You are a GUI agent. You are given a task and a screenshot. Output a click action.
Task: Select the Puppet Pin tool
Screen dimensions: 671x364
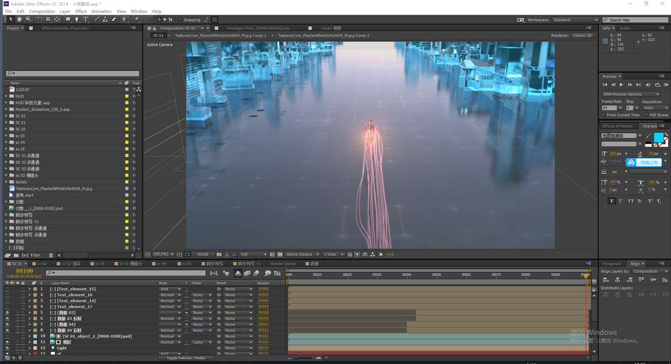point(137,19)
